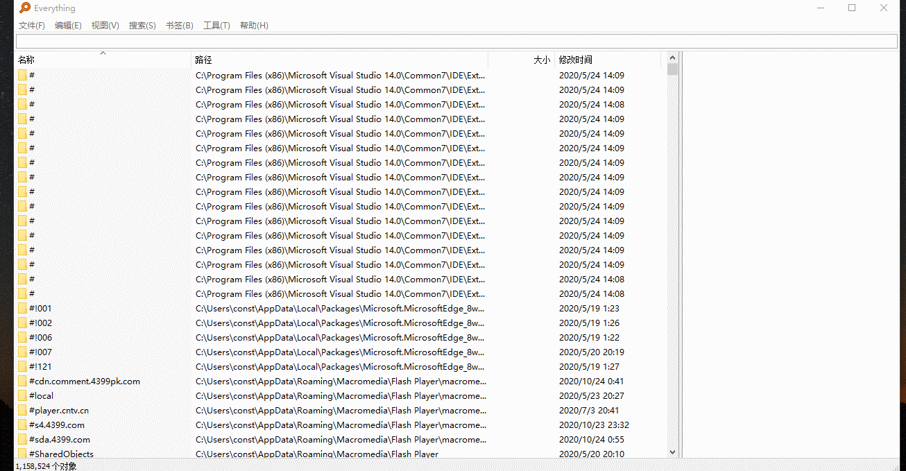Viewport: 906px width, 471px height.
Task: Click the date 2020/5/19 1:23
Action: click(x=589, y=309)
